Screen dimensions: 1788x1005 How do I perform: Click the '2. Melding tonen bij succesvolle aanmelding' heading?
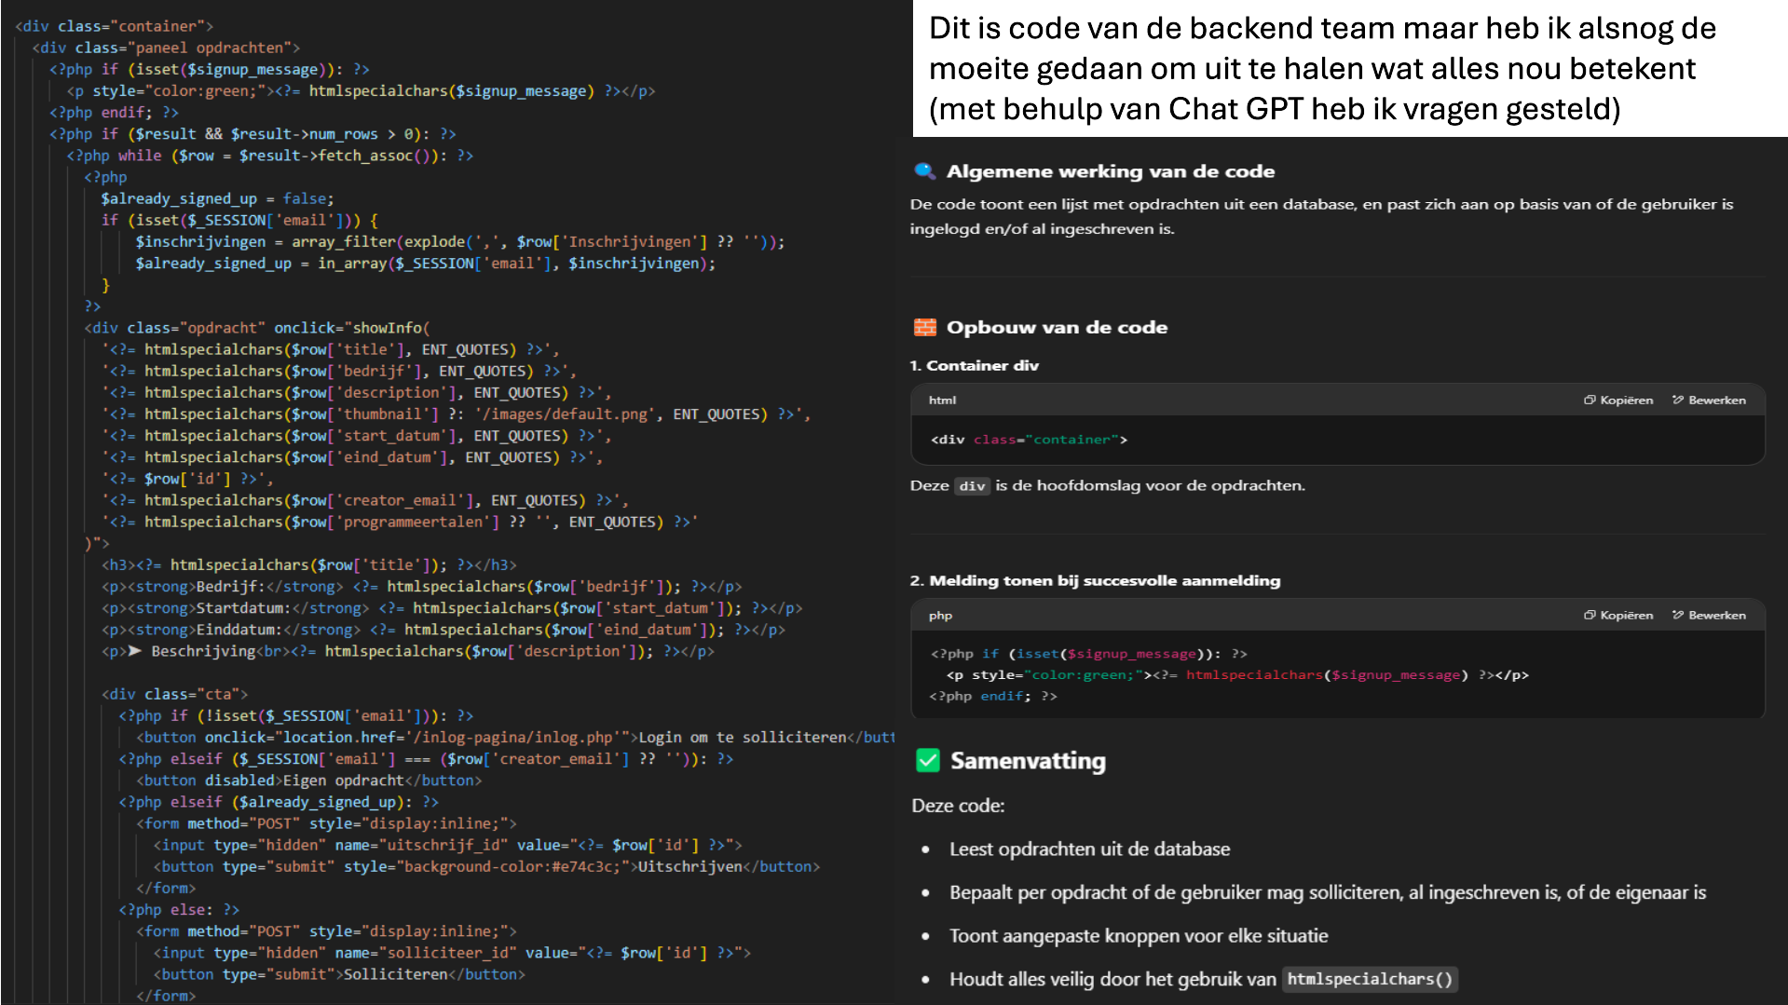click(1095, 581)
